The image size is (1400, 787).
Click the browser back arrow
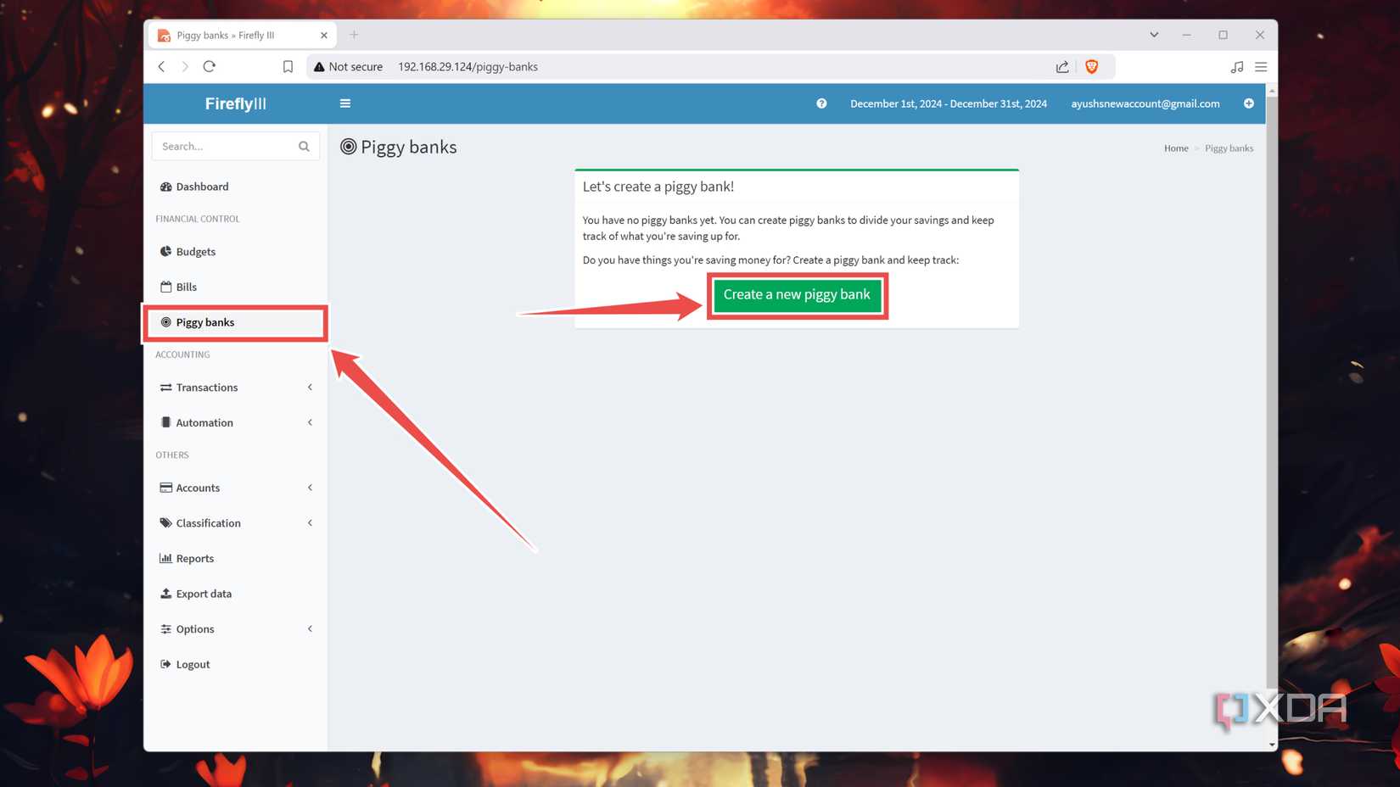pyautogui.click(x=161, y=66)
